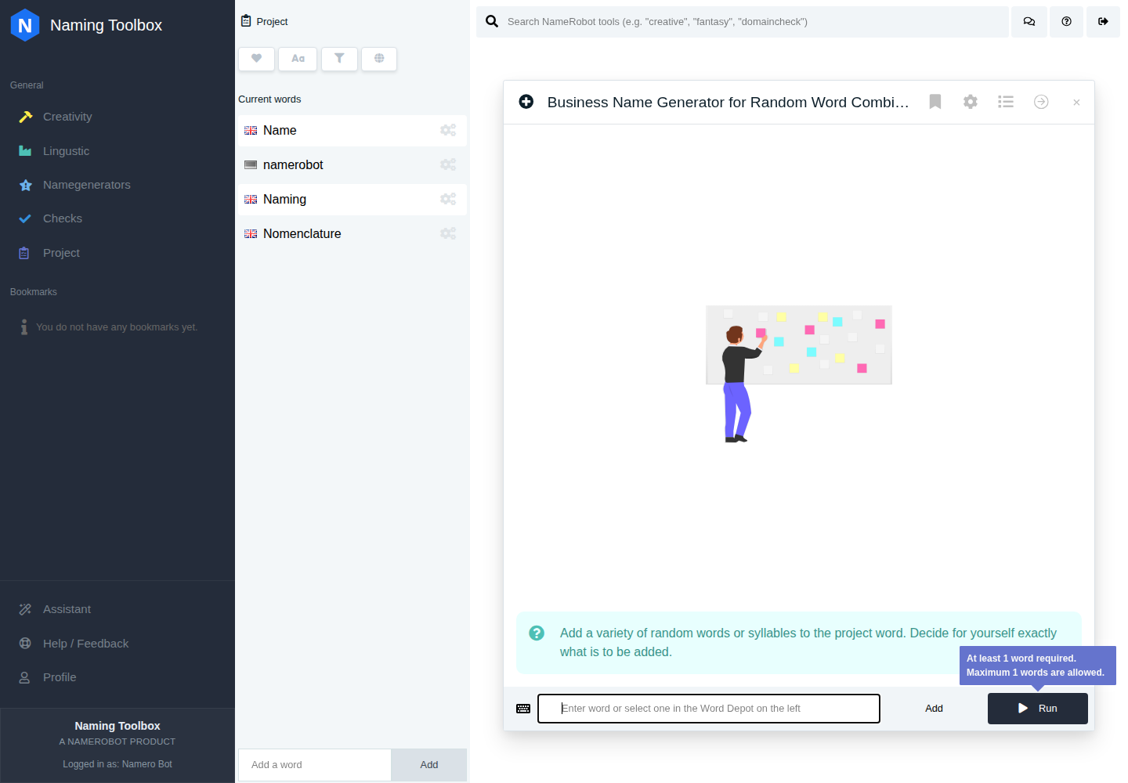
Task: Click the Naming Toolbox N logo
Action: point(25,25)
